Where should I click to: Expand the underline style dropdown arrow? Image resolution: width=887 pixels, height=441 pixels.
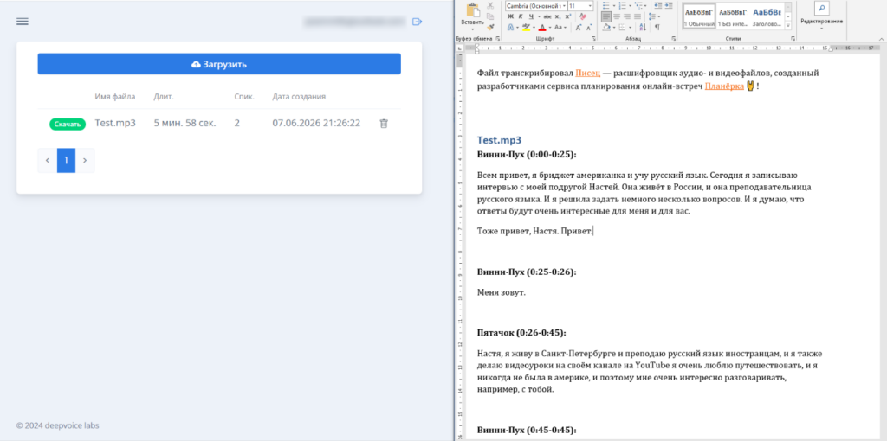539,16
